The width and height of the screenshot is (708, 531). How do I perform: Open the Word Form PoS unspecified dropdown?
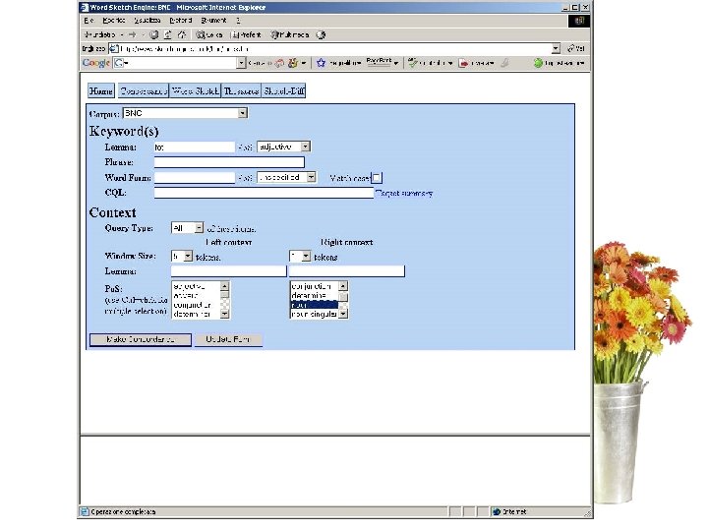coord(311,177)
